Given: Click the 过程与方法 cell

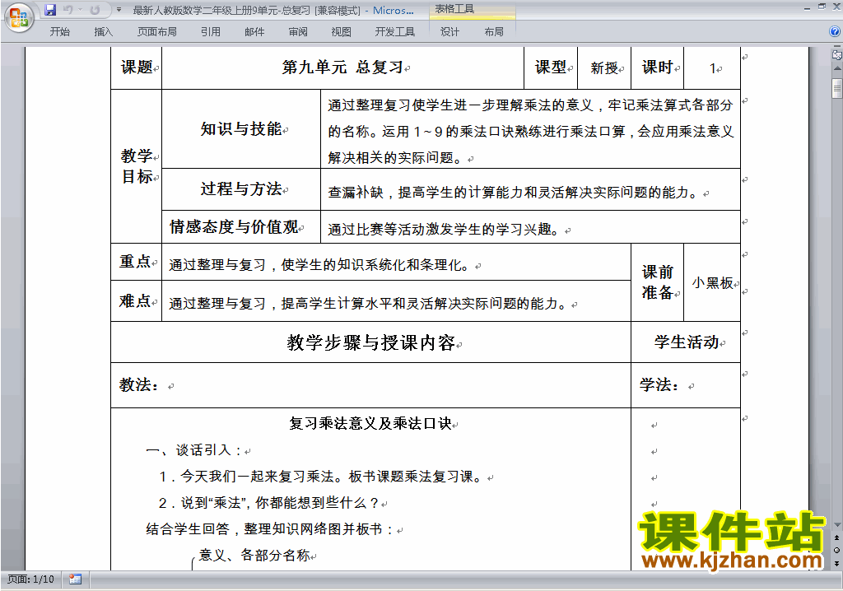Looking at the screenshot, I should click(x=241, y=189).
